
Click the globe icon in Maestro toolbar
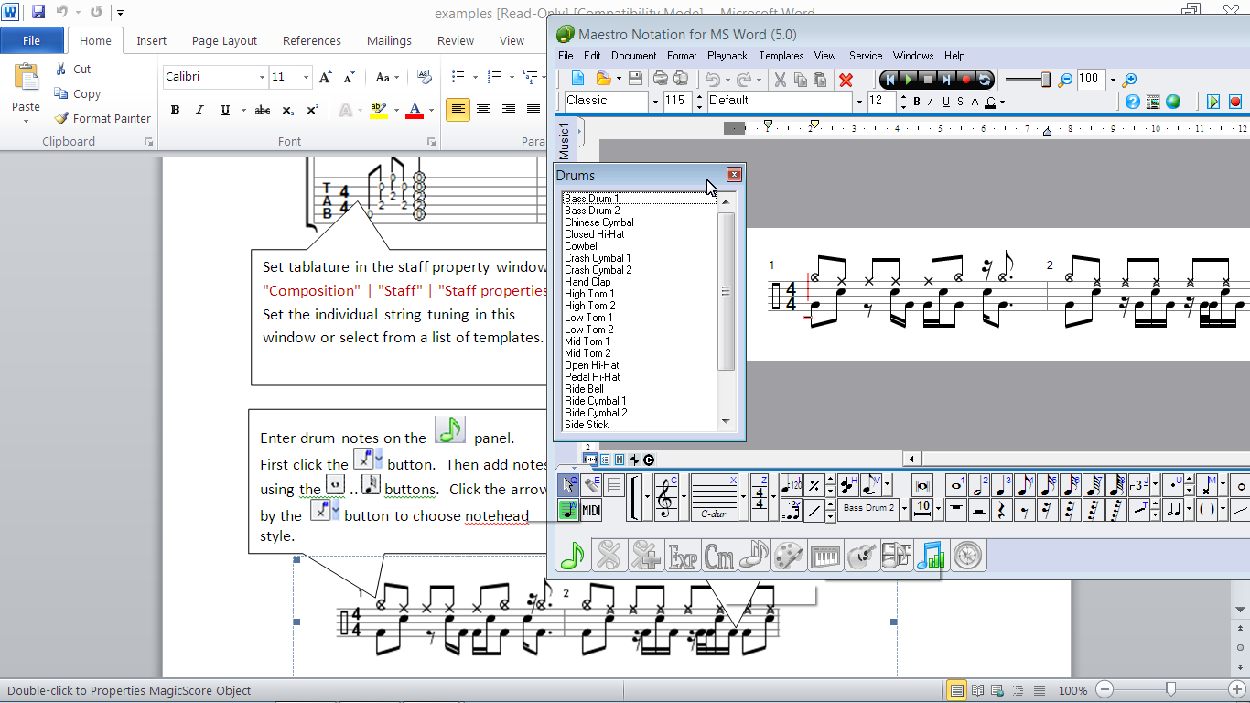1172,102
